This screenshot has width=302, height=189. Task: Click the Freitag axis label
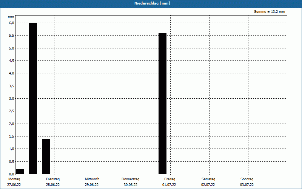click(169, 179)
